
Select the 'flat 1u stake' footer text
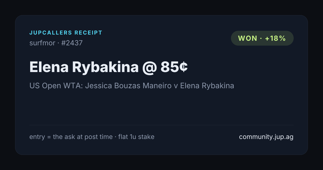pos(136,137)
